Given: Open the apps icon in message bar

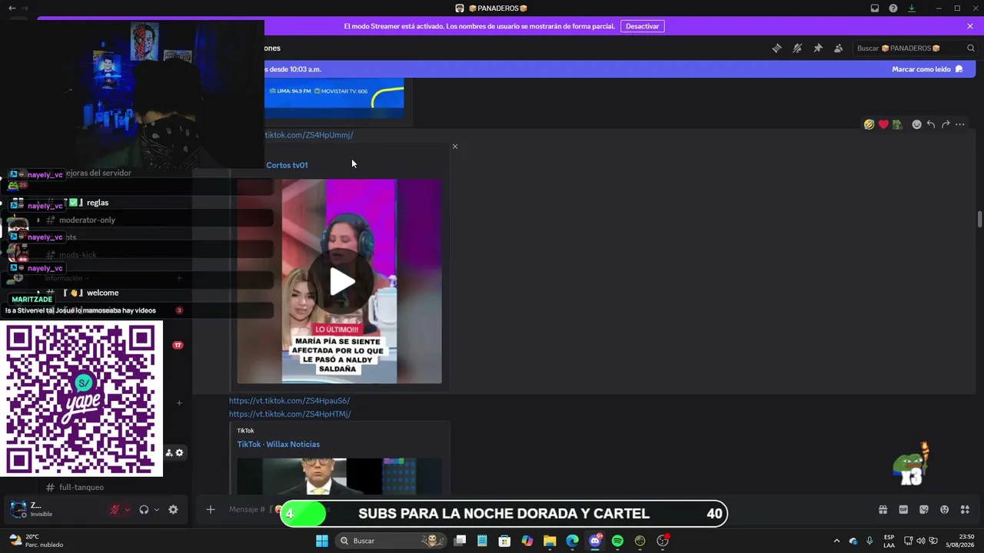Looking at the screenshot, I should 965,509.
